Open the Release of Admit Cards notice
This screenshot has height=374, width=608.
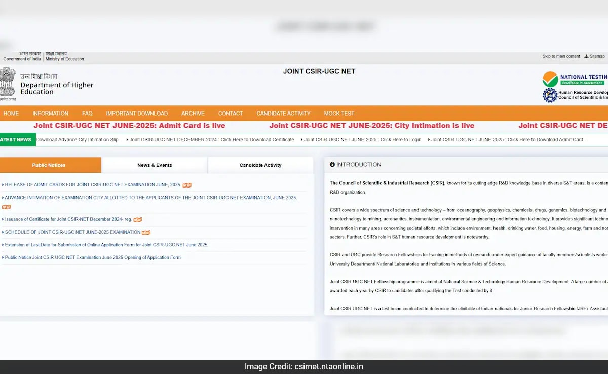click(93, 185)
